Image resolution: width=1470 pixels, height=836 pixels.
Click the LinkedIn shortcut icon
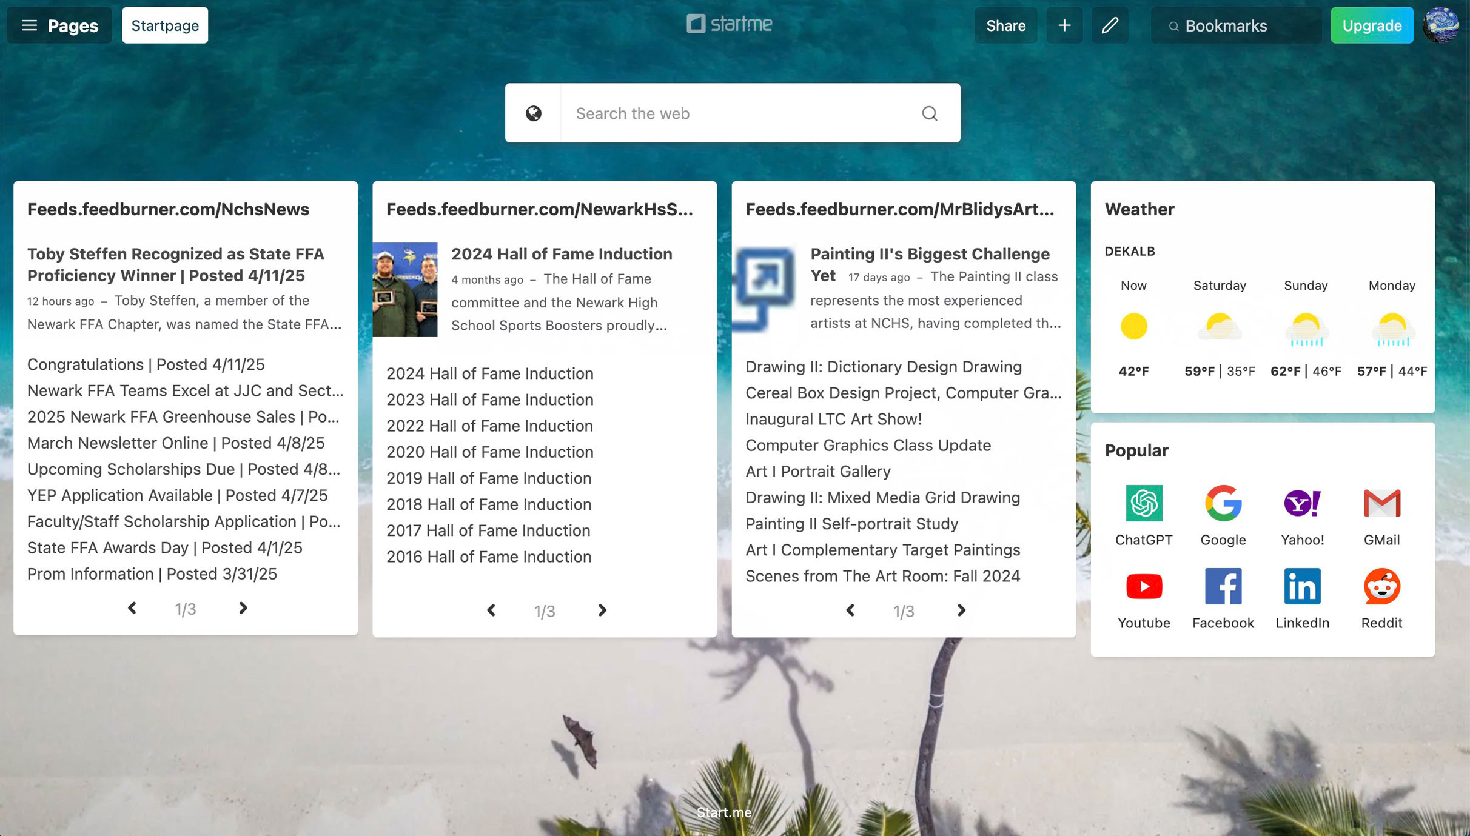click(1302, 586)
